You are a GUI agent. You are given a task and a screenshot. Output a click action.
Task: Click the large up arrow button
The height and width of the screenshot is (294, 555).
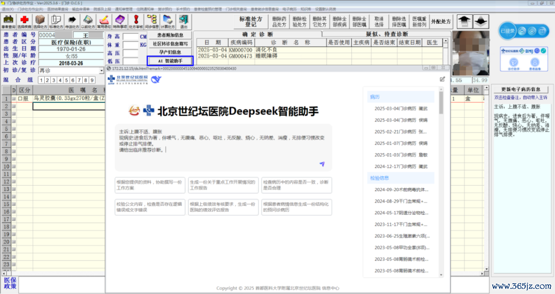click(464, 22)
